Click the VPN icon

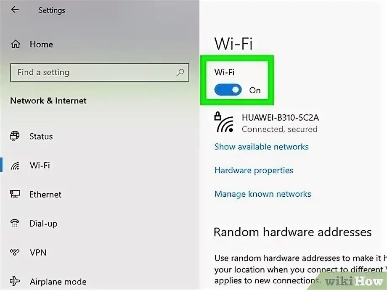point(15,252)
